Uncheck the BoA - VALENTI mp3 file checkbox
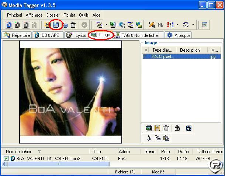 pos(6,159)
